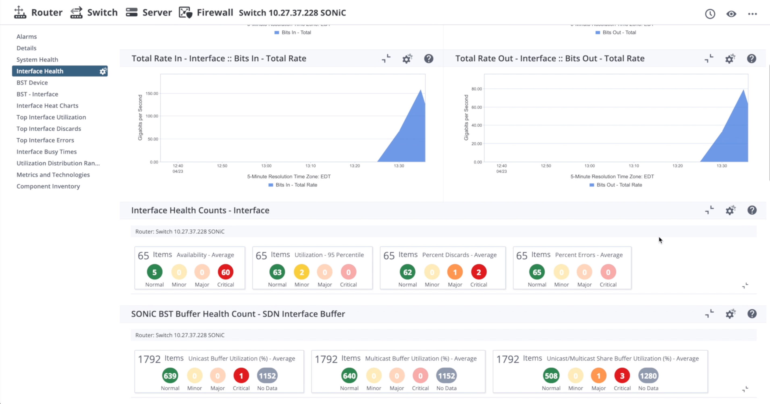Click the Router breadcrumb link
Screen dimensions: 770x404
(47, 13)
